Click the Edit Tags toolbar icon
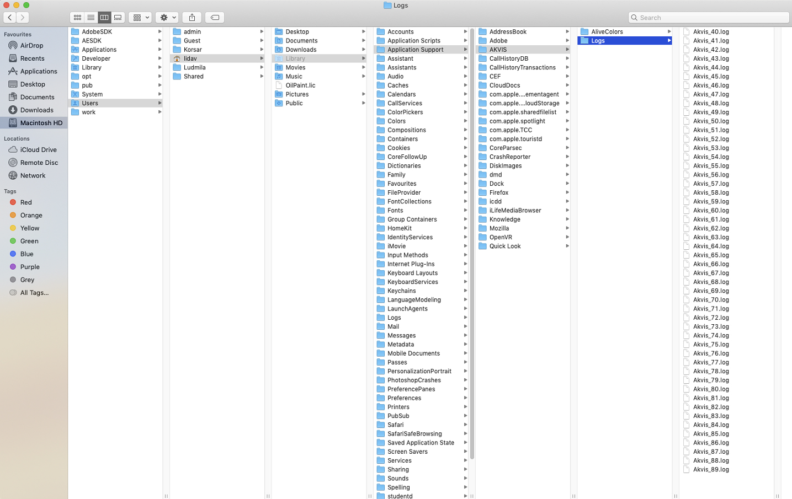This screenshot has height=499, width=792. [x=215, y=18]
